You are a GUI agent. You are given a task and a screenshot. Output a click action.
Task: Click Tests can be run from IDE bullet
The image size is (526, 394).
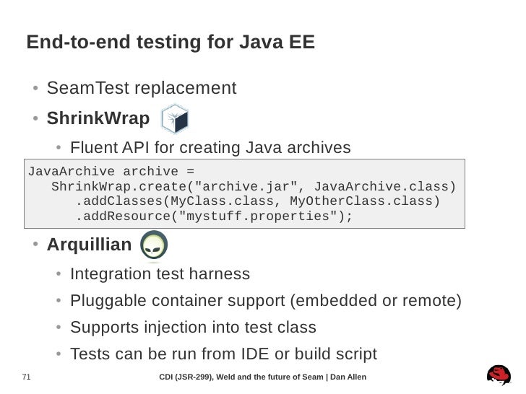click(224, 354)
